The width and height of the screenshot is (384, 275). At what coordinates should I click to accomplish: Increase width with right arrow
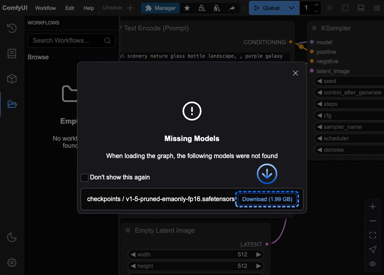click(258, 255)
